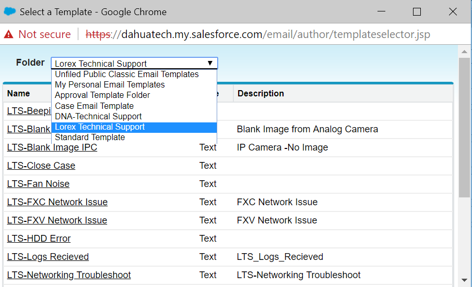Collapse the Folder dropdown arrow
This screenshot has height=287, width=472.
(x=210, y=64)
